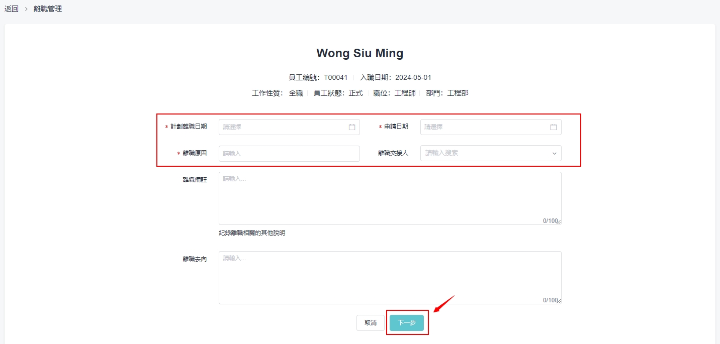Click the 離職原因 field label
The image size is (720, 344).
195,153
